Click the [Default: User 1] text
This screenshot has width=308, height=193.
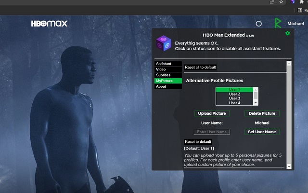[199, 148]
